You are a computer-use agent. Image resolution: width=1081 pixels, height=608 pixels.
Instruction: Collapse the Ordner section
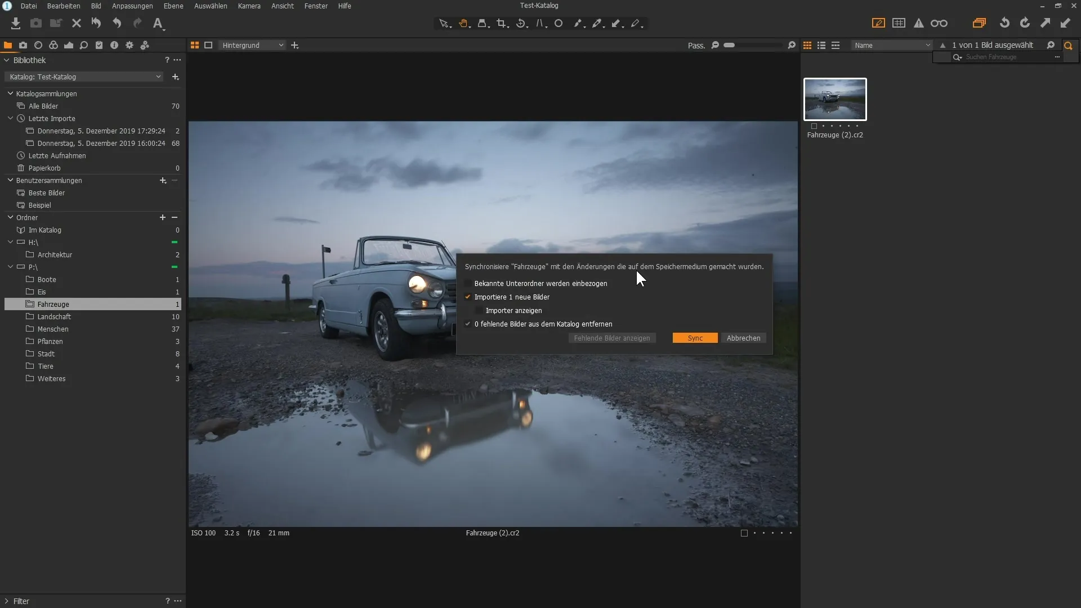click(10, 217)
